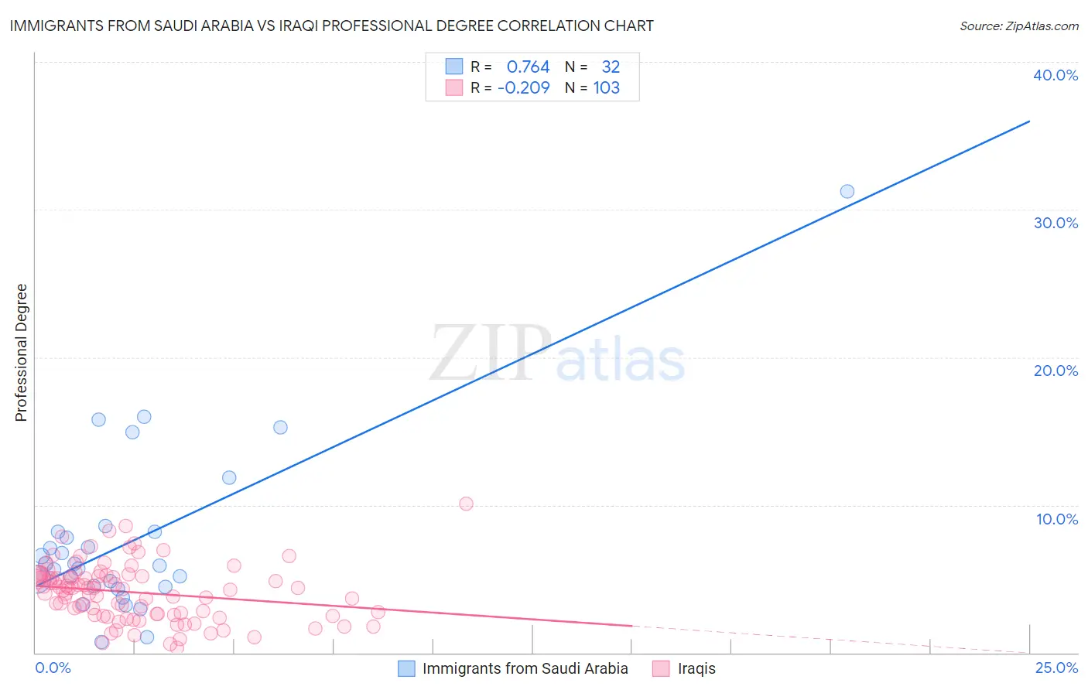Screen dimensions: 1088x690
Task: Click the 20.0% y-axis tick label
Action: 1055,371
